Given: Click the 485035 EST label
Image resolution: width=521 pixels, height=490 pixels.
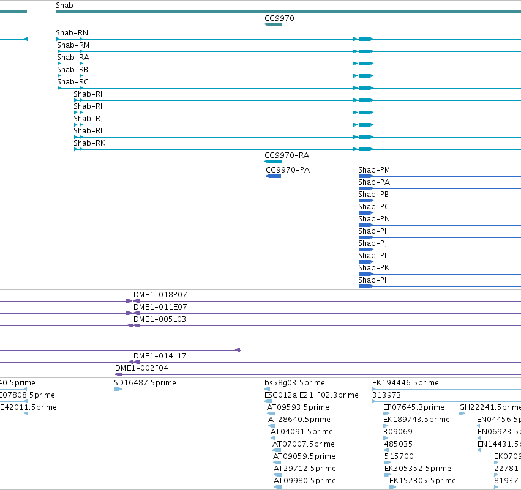Looking at the screenshot, I should click(399, 445).
